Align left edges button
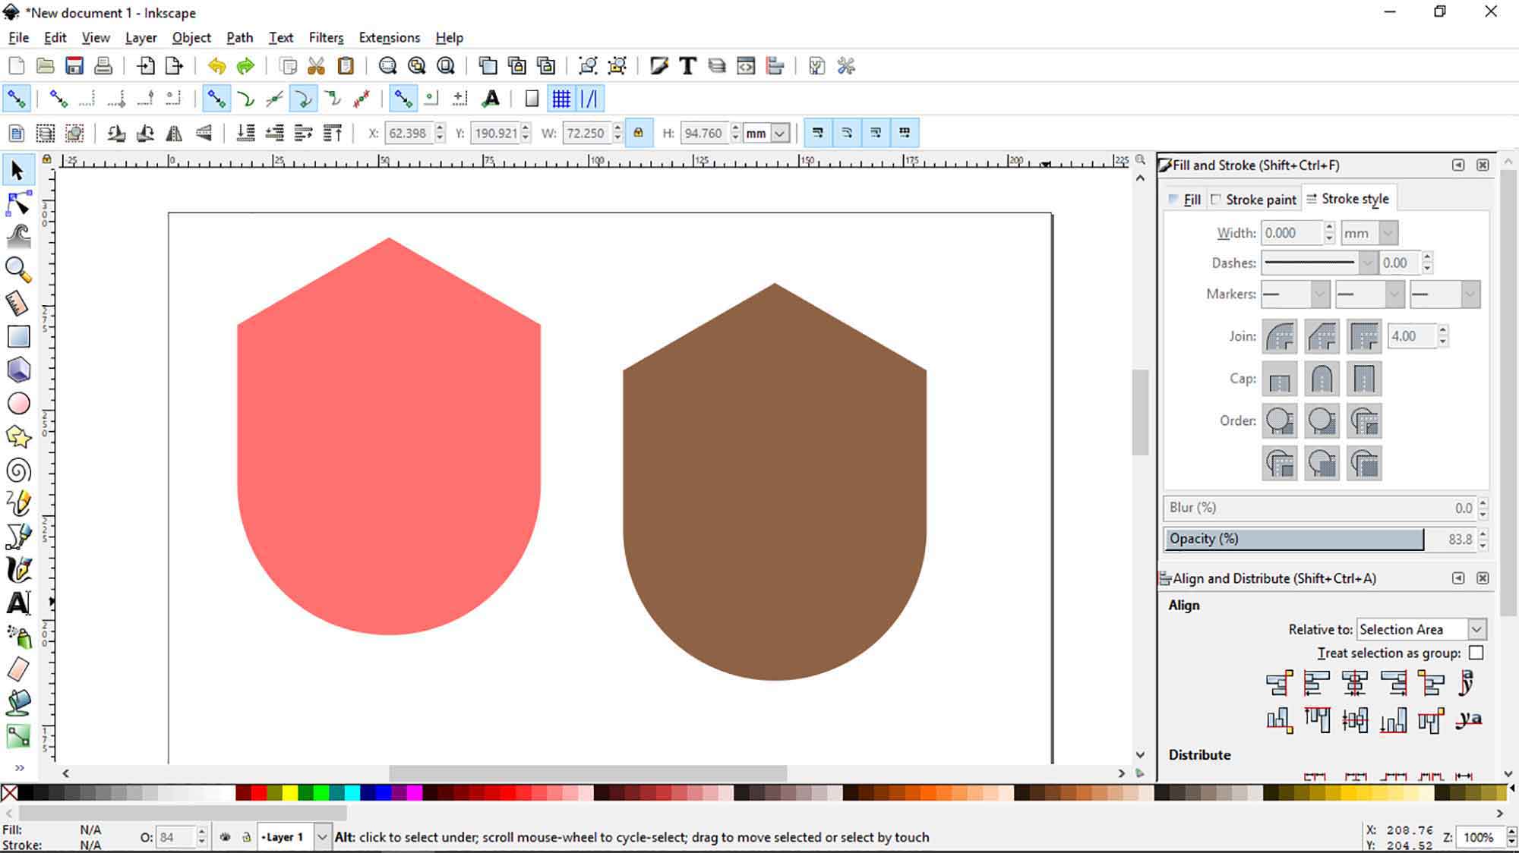Image resolution: width=1519 pixels, height=853 pixels. click(x=1316, y=683)
